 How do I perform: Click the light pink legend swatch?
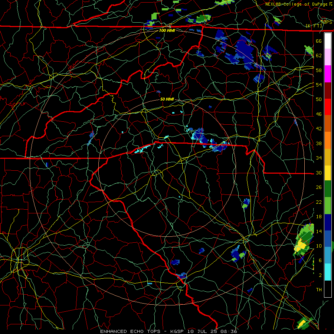328,57
